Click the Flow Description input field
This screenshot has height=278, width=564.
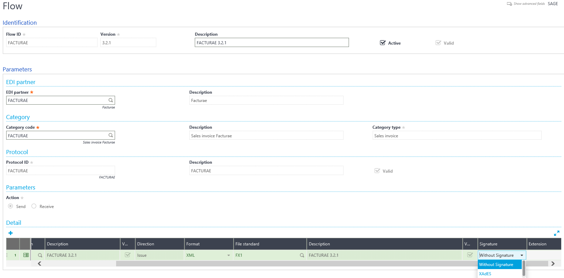pos(271,43)
